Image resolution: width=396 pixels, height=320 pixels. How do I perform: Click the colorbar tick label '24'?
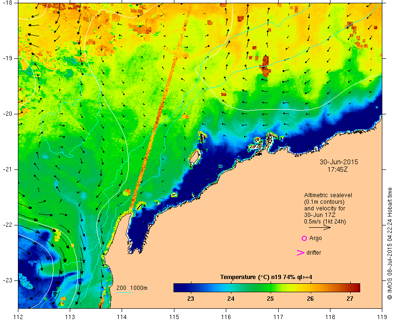coord(231,298)
